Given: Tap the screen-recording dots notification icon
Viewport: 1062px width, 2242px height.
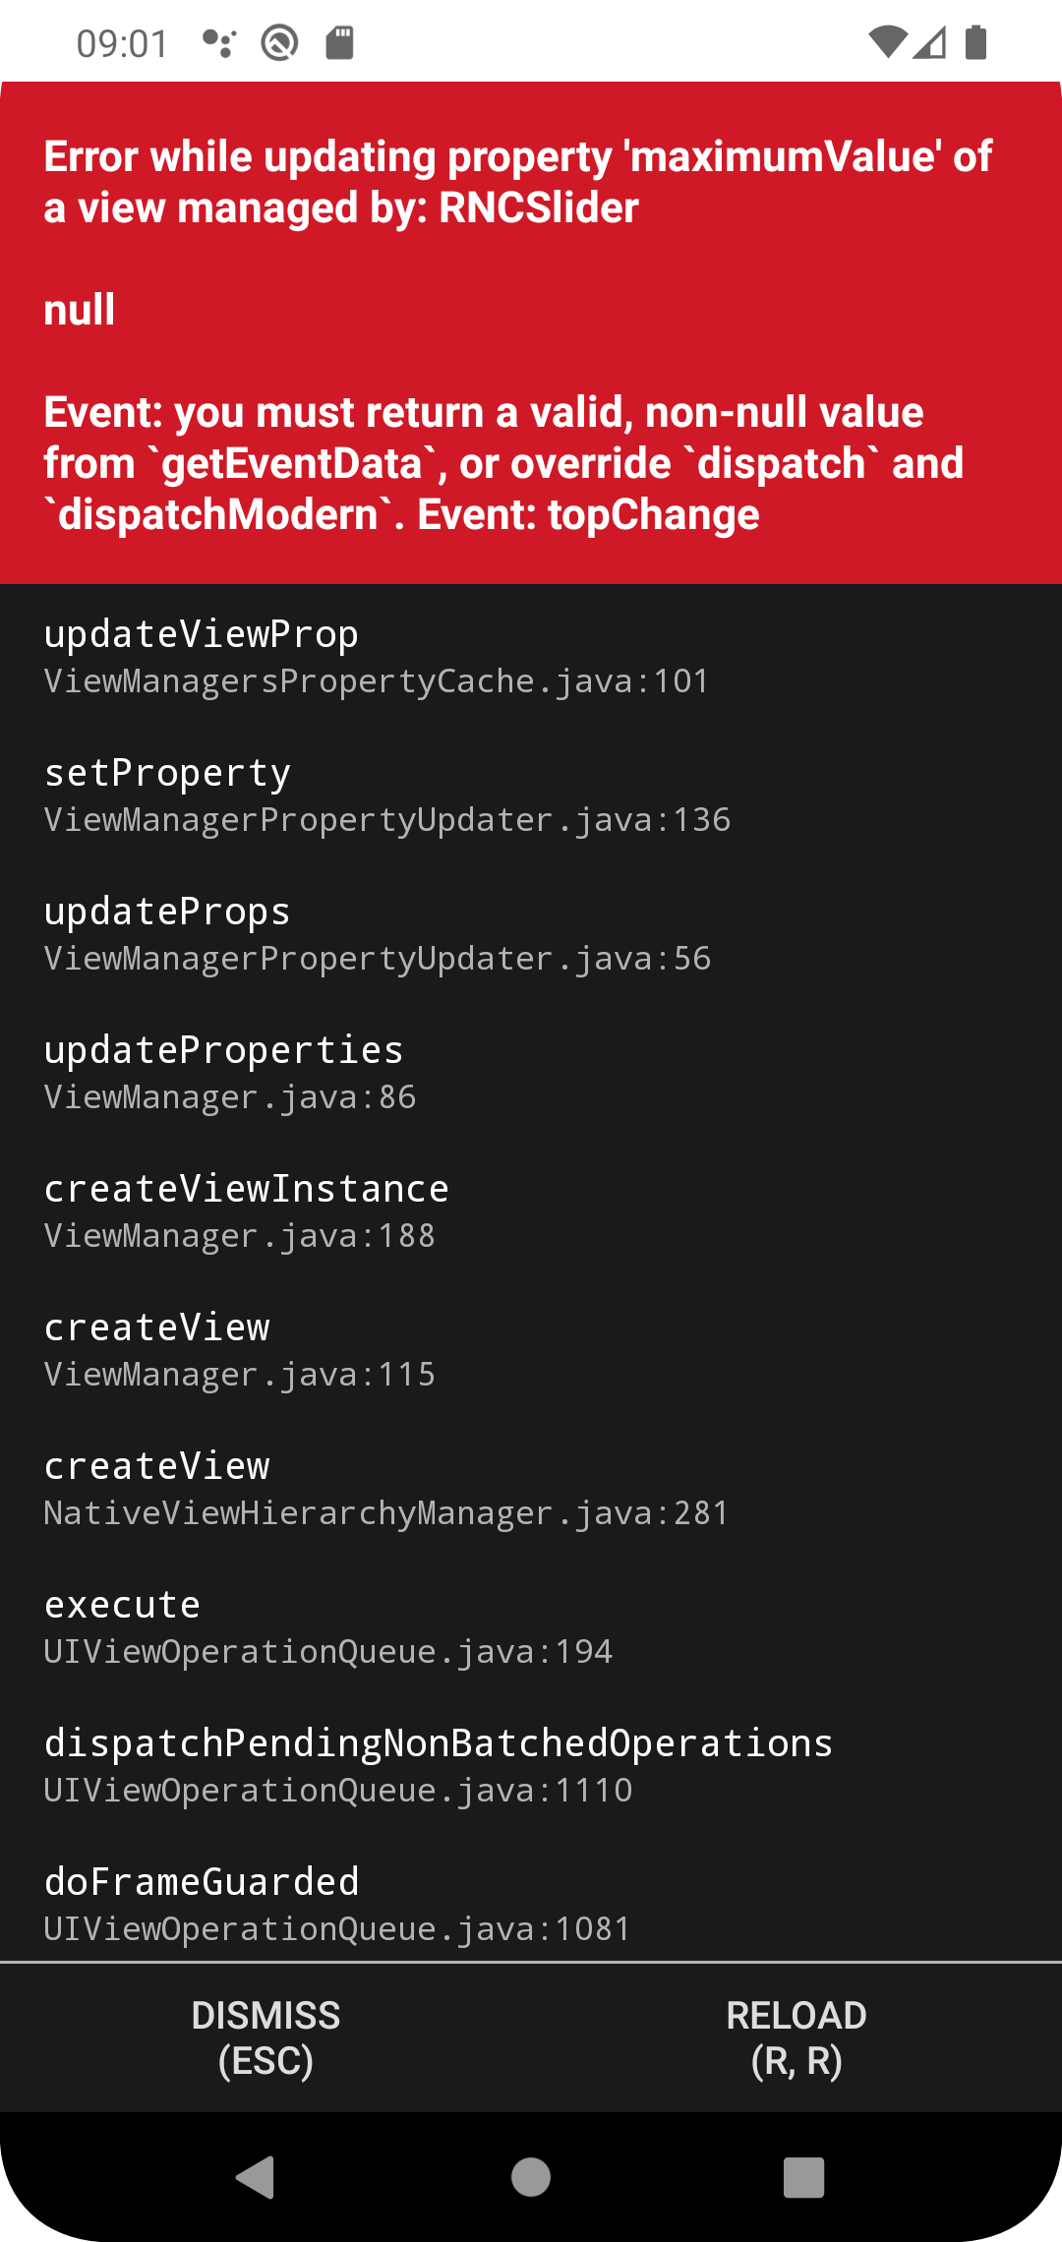Looking at the screenshot, I should tap(218, 41).
